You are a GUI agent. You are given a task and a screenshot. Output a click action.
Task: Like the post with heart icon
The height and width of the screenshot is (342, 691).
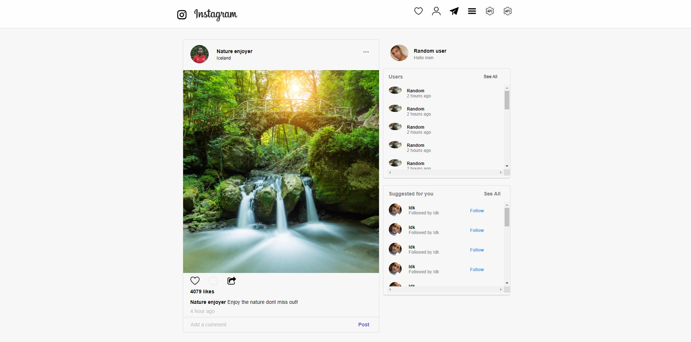[x=195, y=281]
